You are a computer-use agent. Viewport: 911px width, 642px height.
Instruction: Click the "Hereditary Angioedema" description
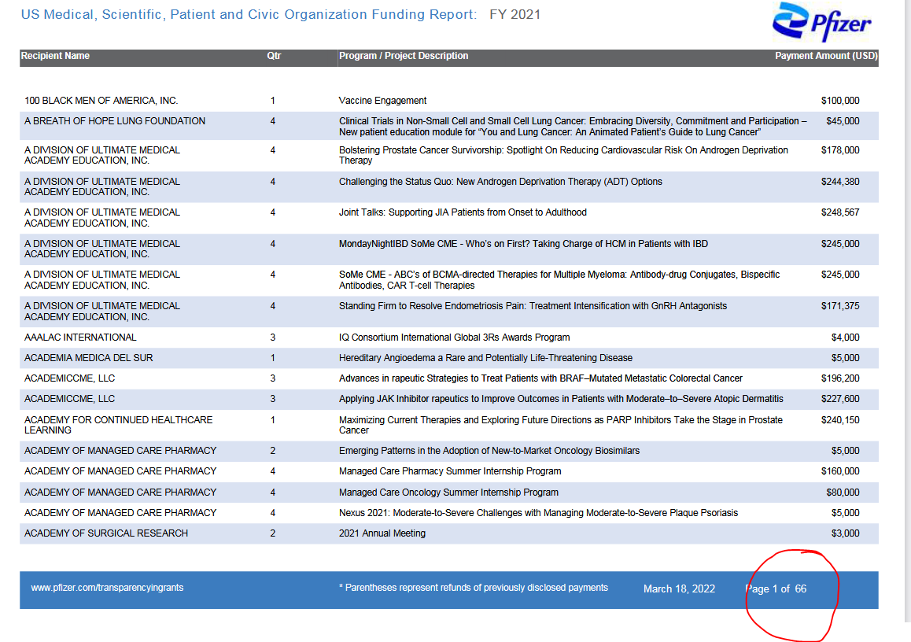click(485, 358)
